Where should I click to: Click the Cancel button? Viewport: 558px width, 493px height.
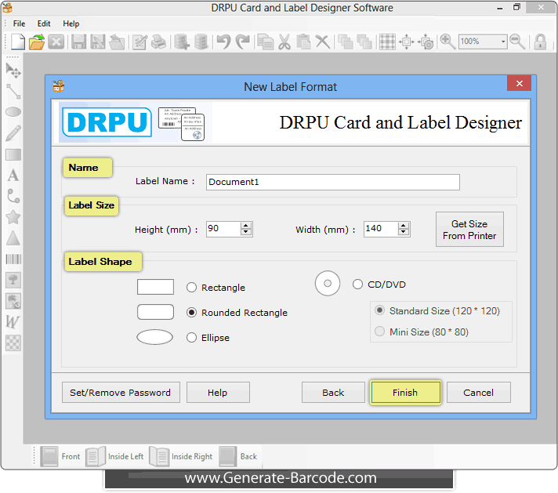coord(478,393)
